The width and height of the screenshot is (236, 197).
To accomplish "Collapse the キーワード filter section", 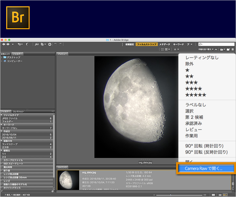I will pyautogui.click(x=2, y=125).
